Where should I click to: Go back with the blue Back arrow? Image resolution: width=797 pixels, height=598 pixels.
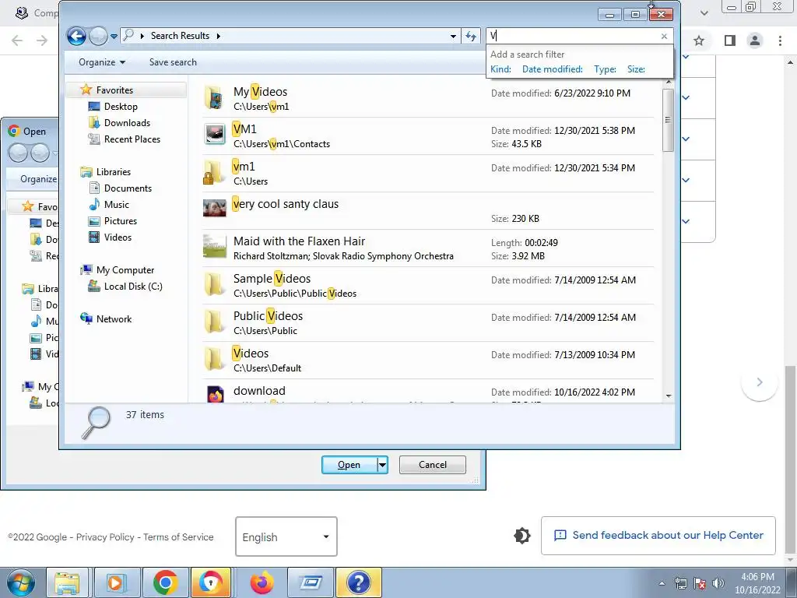77,36
